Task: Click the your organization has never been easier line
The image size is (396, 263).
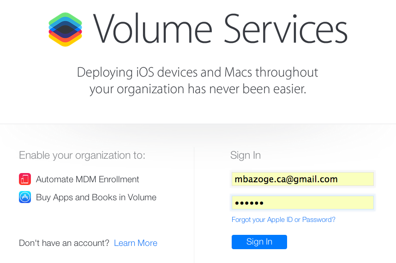Action: click(x=198, y=89)
